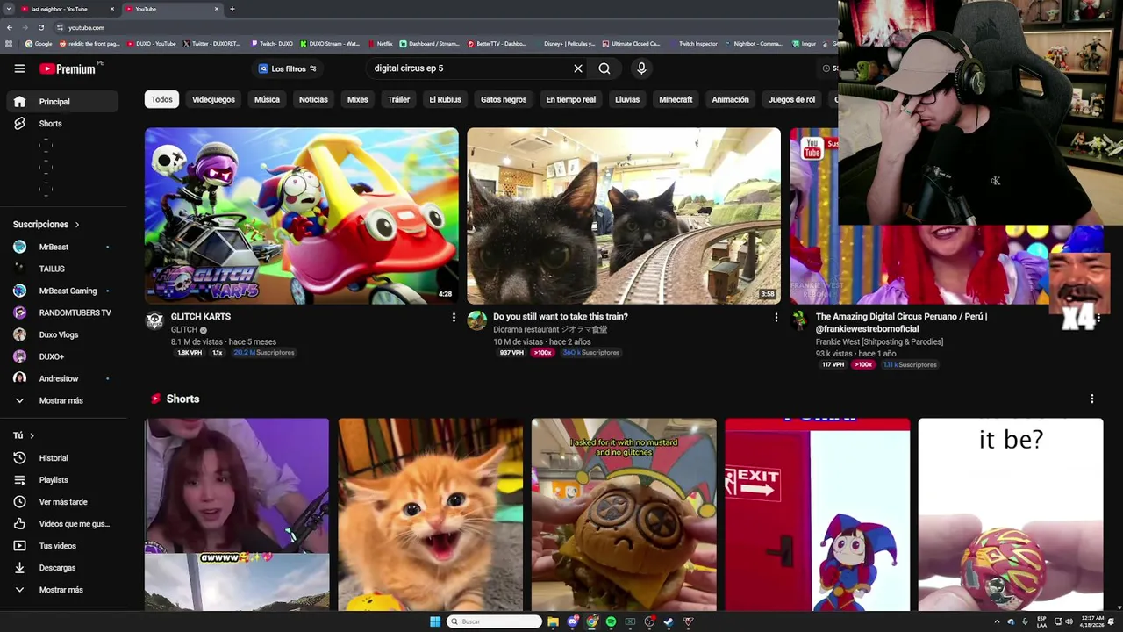Click the GLITCH KARTS video thumbnail
The image size is (1123, 632).
tap(301, 216)
